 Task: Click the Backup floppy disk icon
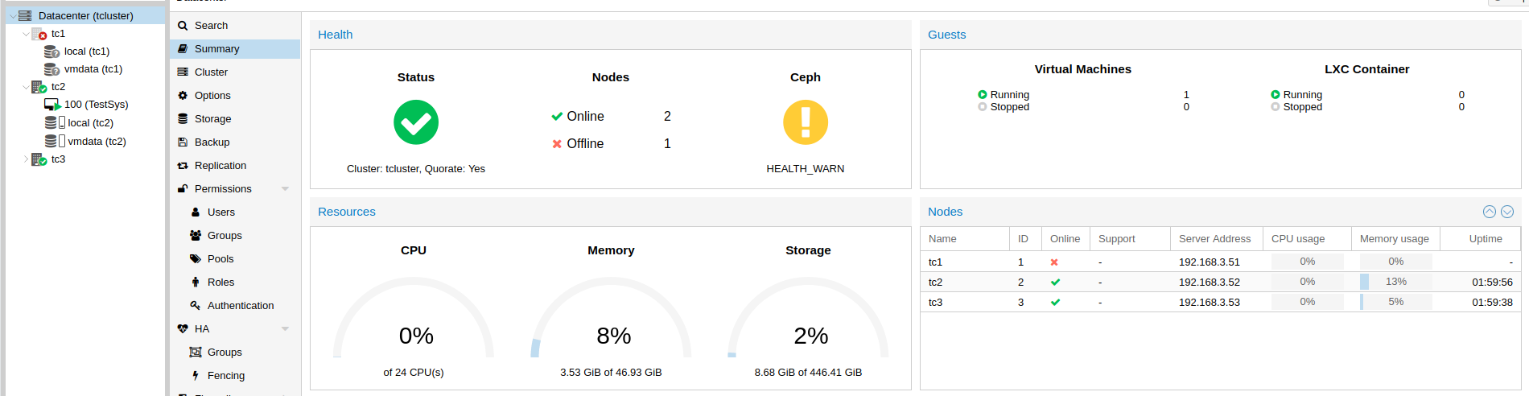183,142
